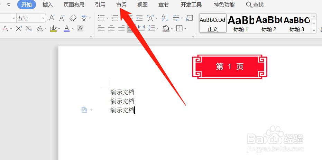
Task: Expand paragraph shading dropdown arrow
Action: tap(172, 29)
